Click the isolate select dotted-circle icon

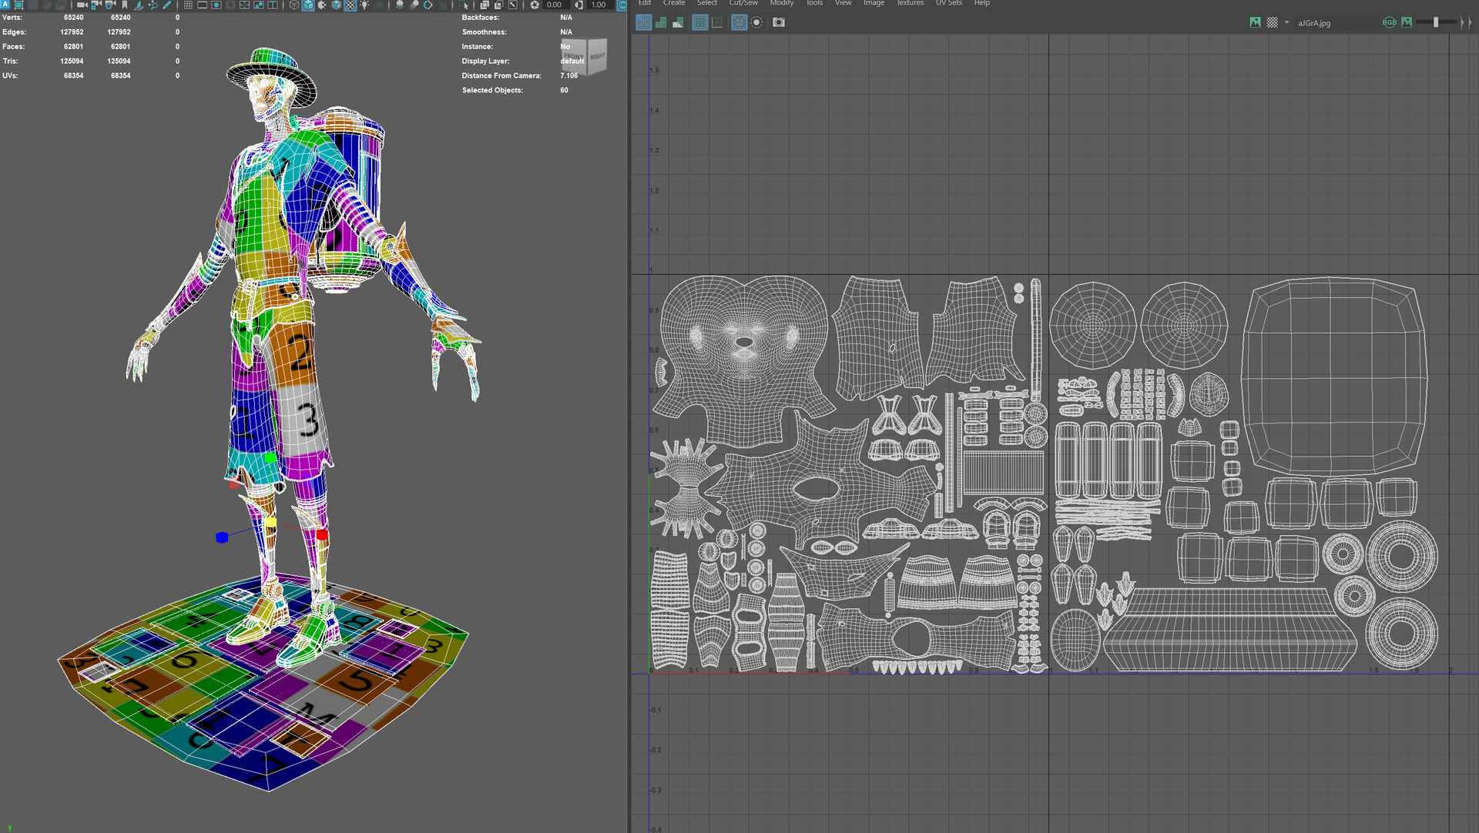tap(756, 22)
